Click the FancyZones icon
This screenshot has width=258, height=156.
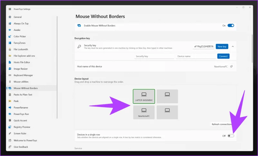click(10, 43)
